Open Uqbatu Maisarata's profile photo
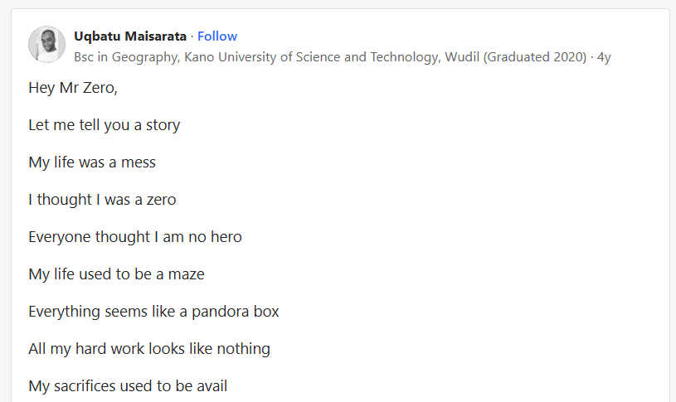676x402 pixels. pos(46,45)
